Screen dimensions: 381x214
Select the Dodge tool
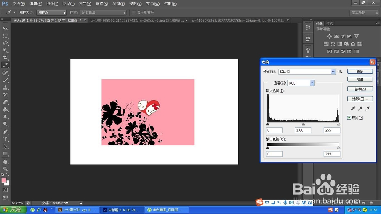pyautogui.click(x=5, y=124)
